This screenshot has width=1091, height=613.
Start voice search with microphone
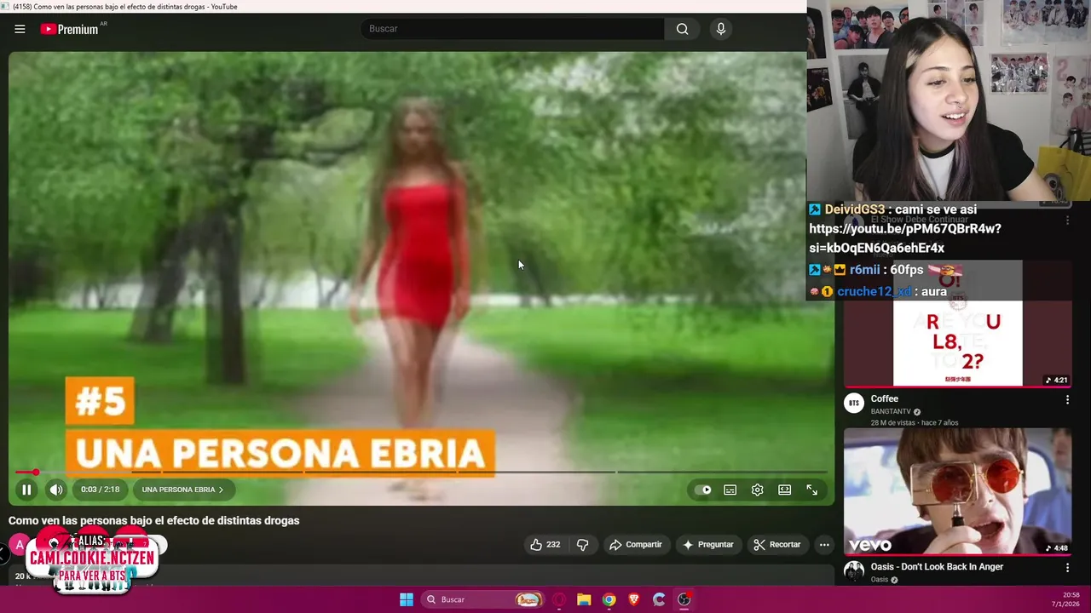point(721,29)
